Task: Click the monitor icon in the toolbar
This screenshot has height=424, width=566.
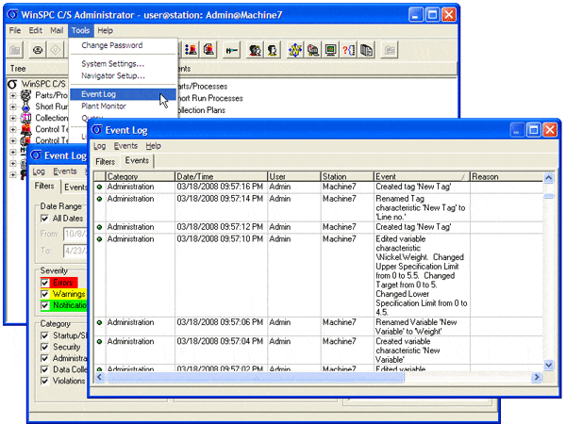Action: pos(331,50)
